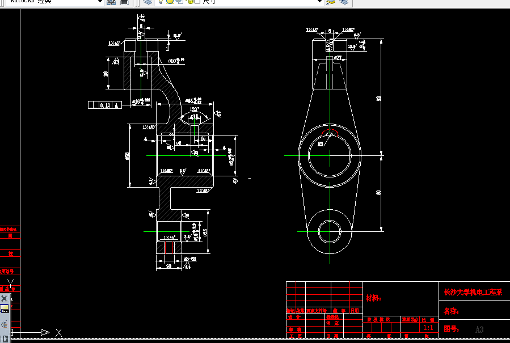Select the red arc on the keyway

click(330, 133)
